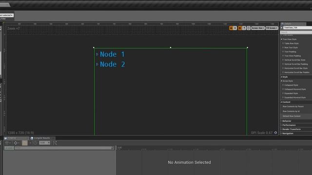This screenshot has height=175, width=312.
Task: Expand the Table Row Style property
Action: (283, 43)
